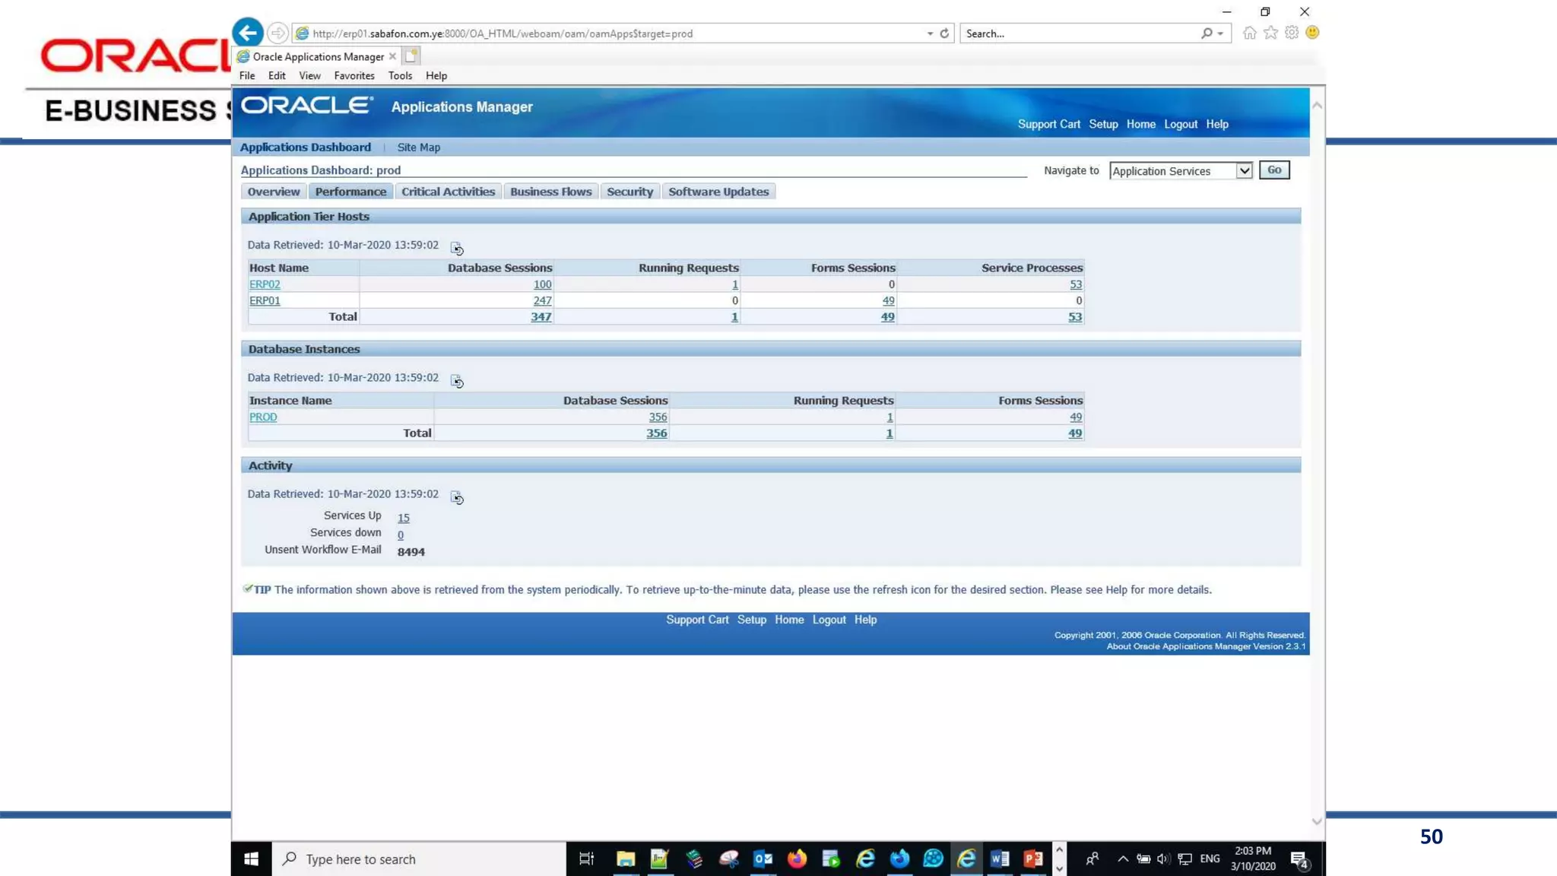Viewport: 1557px width, 876px height.
Task: Switch to the Critical Activities tab
Action: 448,192
